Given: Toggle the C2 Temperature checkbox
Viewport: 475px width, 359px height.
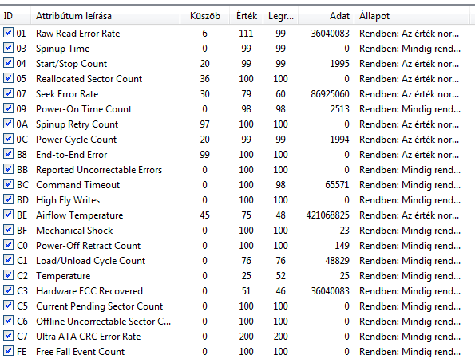Looking at the screenshot, I should pos(8,275).
